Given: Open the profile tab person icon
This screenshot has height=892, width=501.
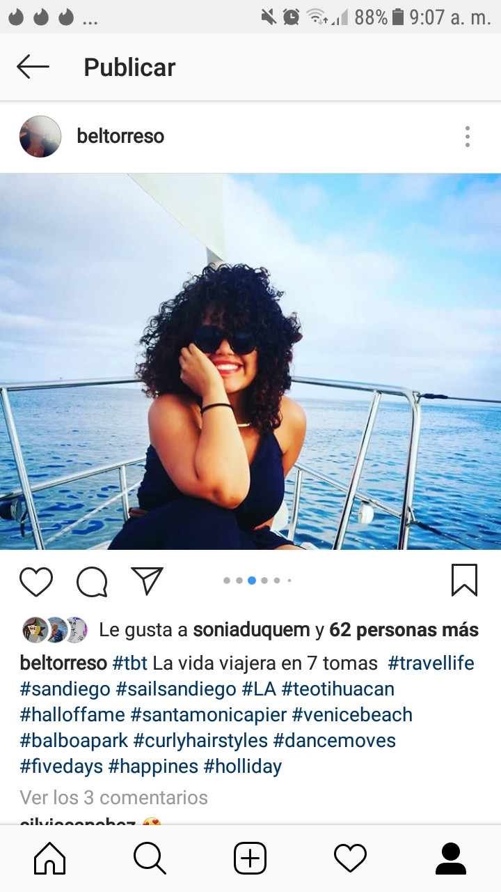Looking at the screenshot, I should pyautogui.click(x=451, y=859).
